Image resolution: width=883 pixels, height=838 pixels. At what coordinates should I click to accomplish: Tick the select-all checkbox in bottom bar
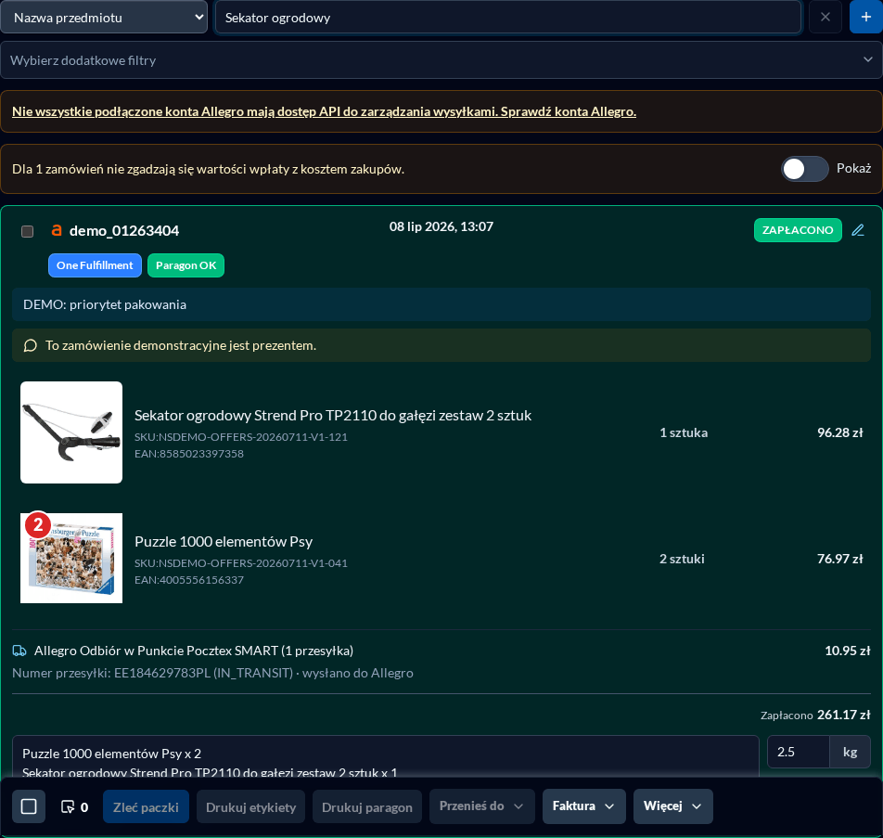tap(29, 806)
